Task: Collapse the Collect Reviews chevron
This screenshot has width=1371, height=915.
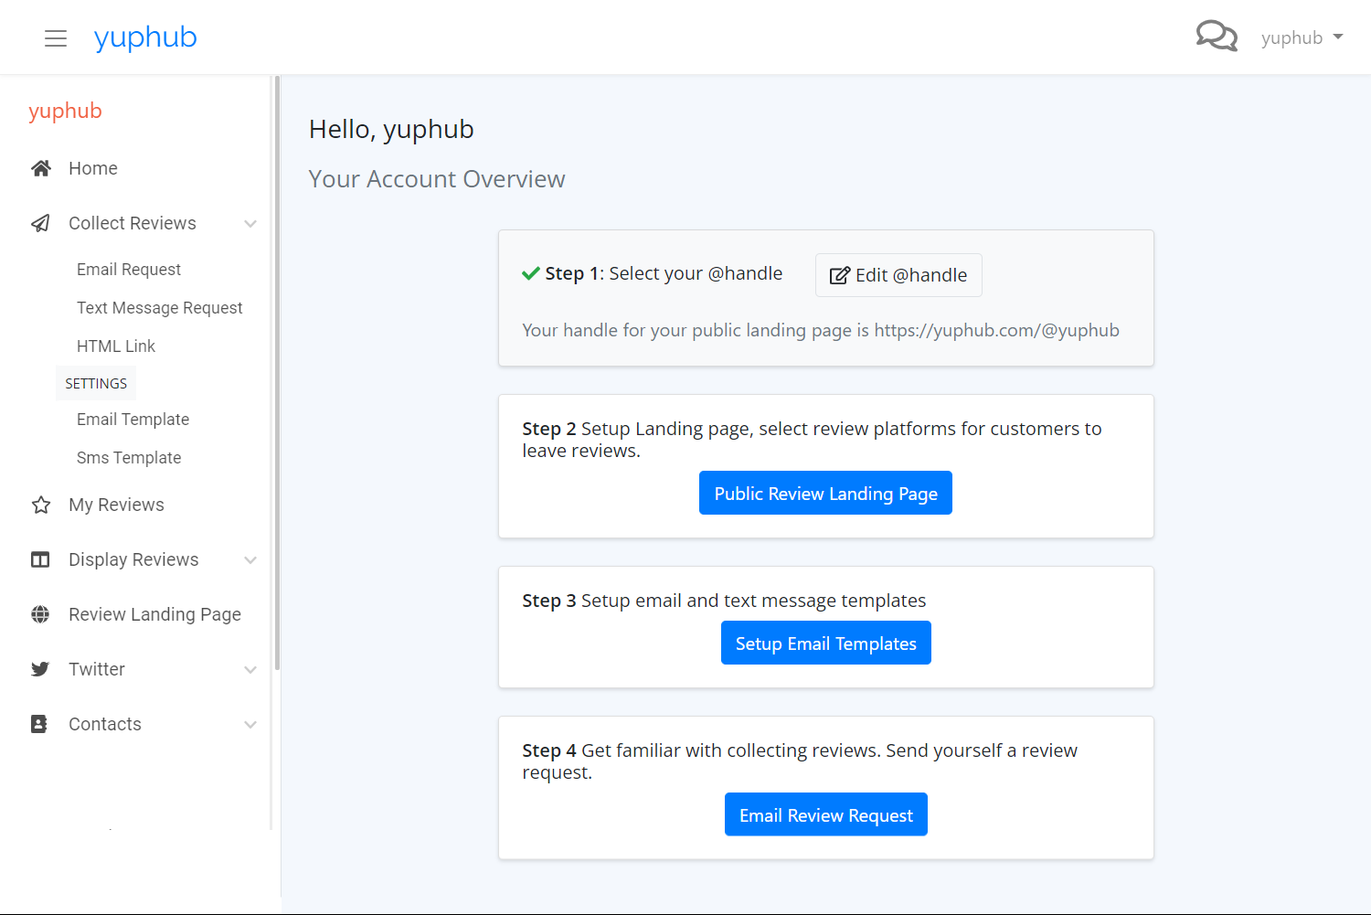Action: click(250, 224)
